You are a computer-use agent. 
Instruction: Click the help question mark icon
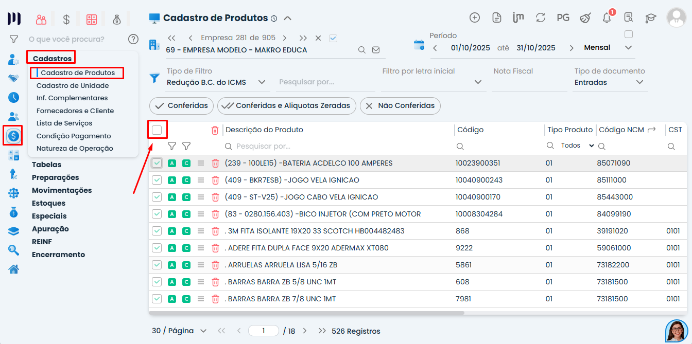click(x=133, y=39)
